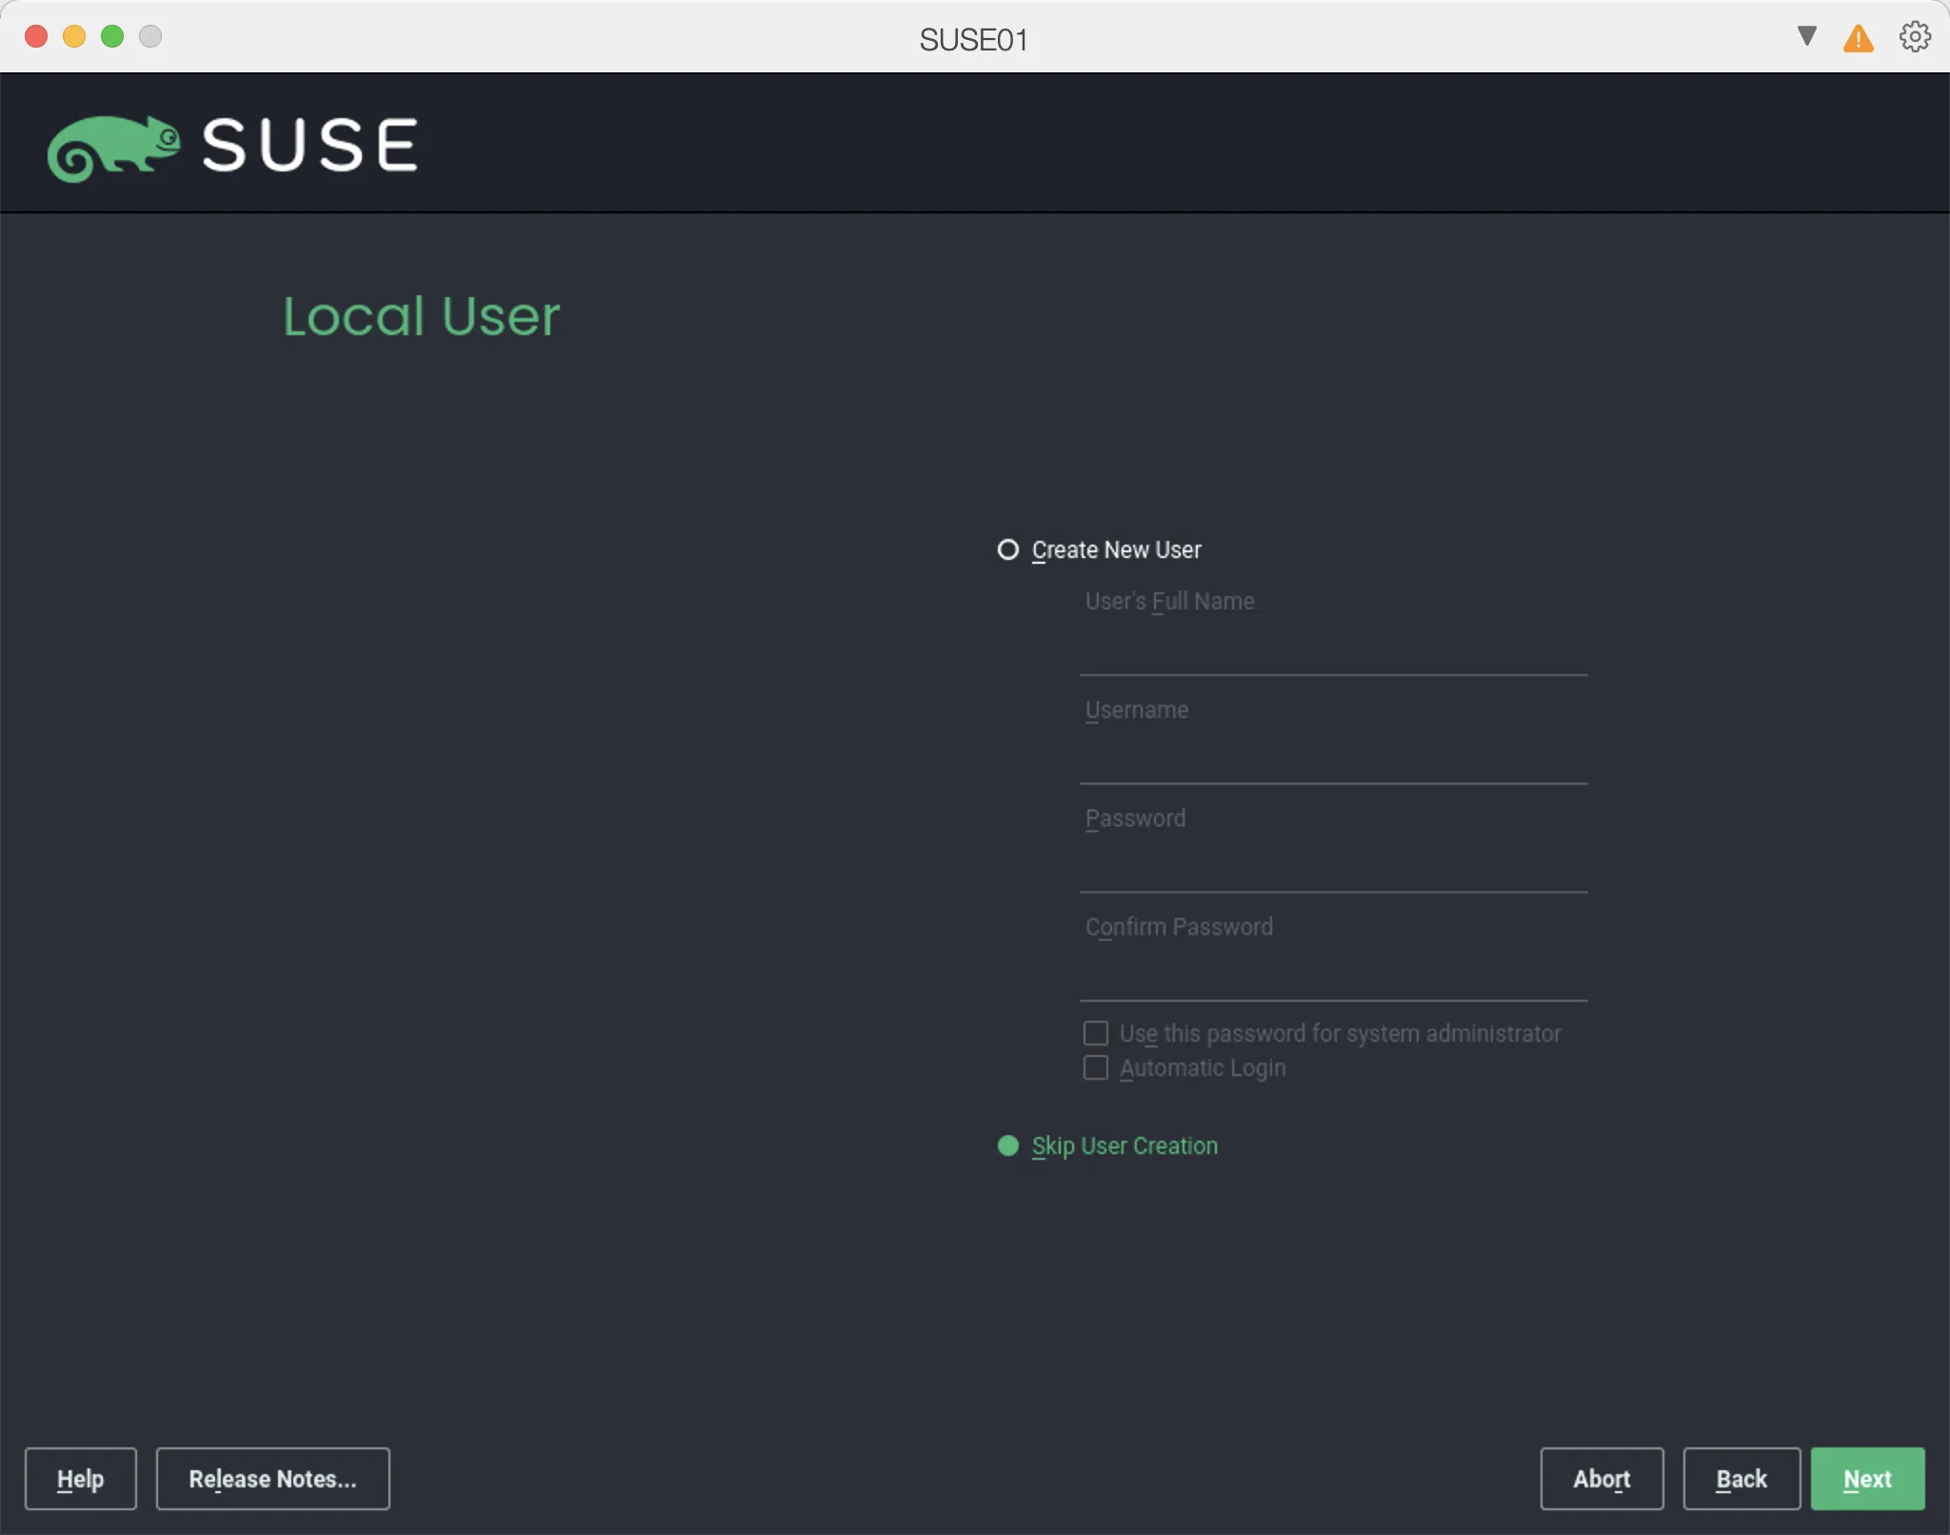Screen dimensions: 1950x1535
Task: Maximize the SUSE01 window with green button
Action: click(112, 36)
